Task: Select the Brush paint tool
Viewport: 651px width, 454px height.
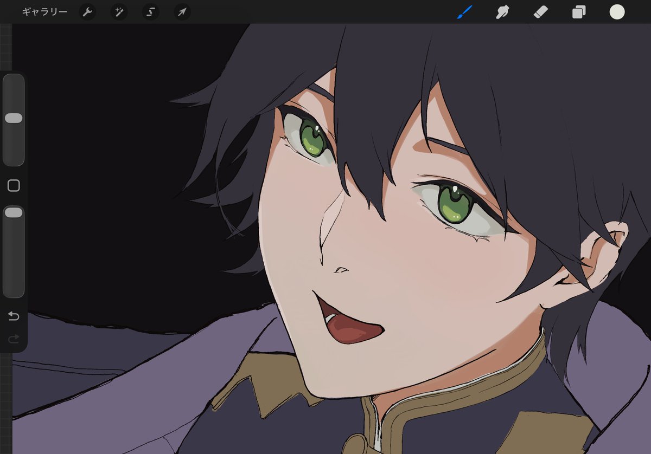Action: coord(464,12)
